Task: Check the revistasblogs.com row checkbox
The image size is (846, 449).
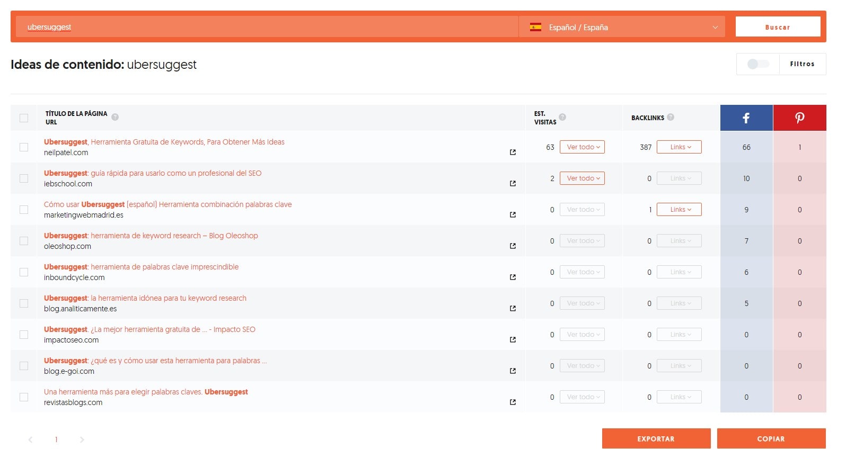Action: click(x=24, y=397)
